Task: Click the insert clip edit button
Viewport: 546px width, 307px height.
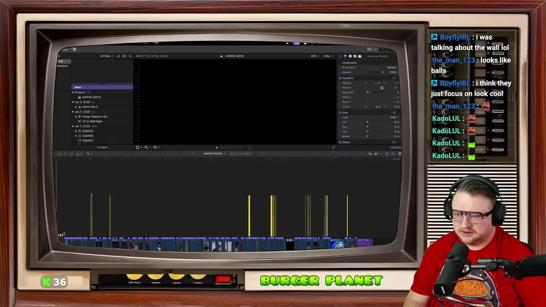Action: pyautogui.click(x=66, y=153)
